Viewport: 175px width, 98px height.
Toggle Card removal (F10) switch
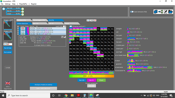132,12
